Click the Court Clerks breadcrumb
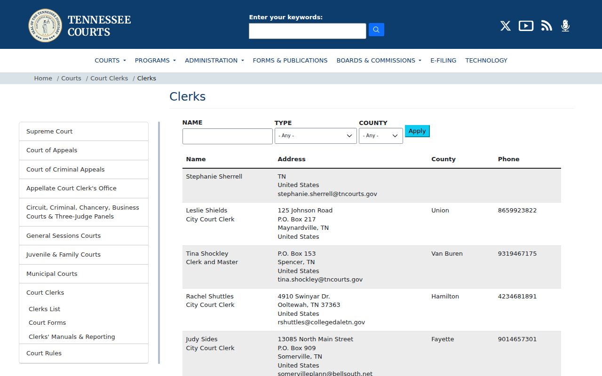Screen dimensions: 602x376 pyautogui.click(x=109, y=78)
